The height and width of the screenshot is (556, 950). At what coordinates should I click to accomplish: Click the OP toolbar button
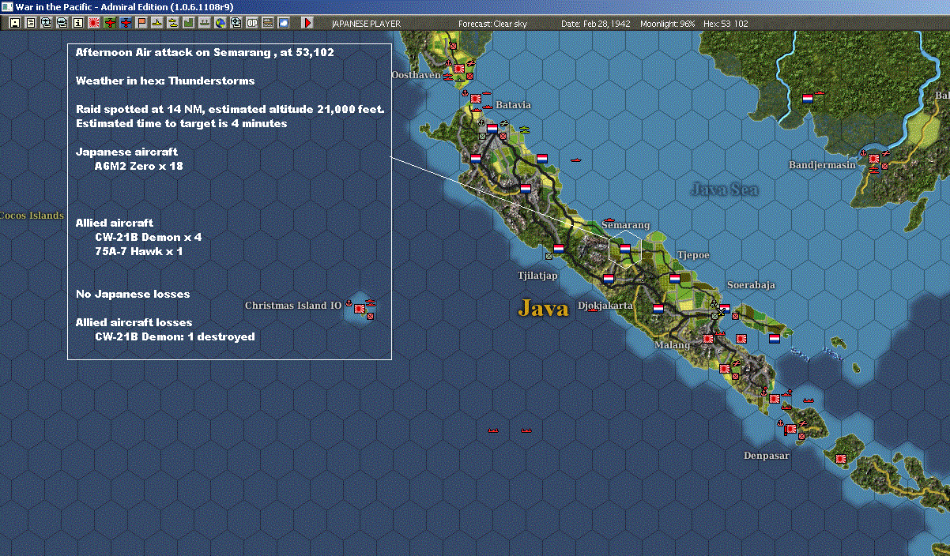coord(252,23)
